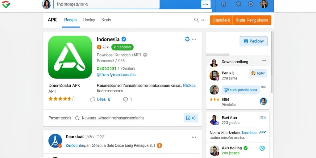Click the circular history icon in header
This screenshot has width=316, height=158.
point(251,4)
